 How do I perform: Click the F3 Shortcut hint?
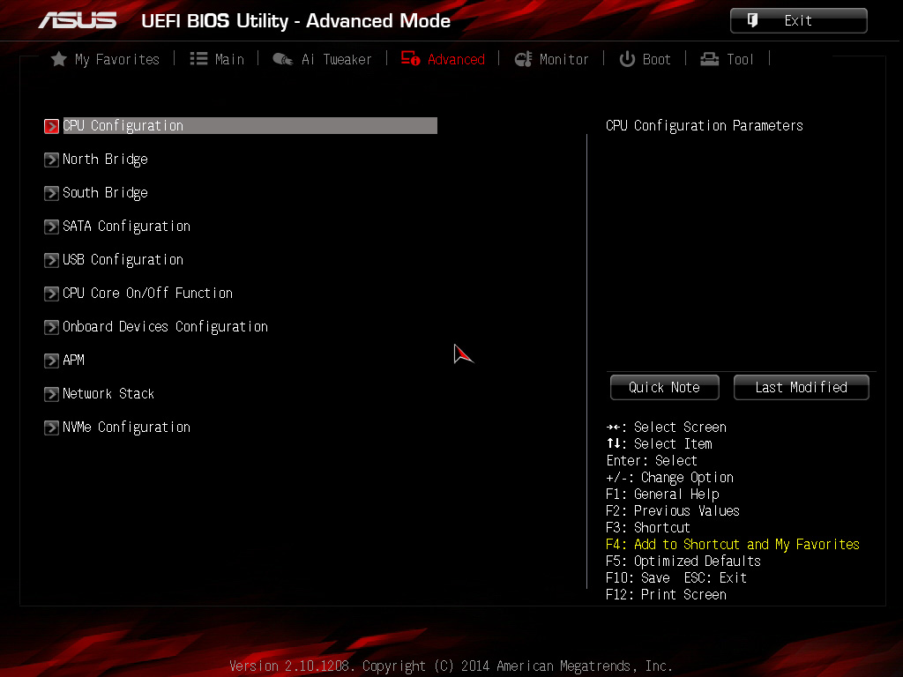click(648, 528)
